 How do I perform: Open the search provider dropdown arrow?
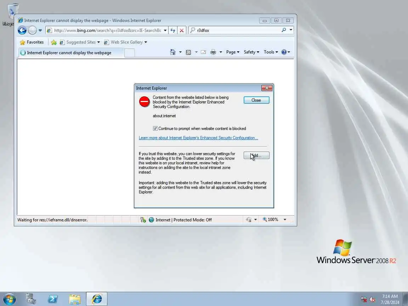291,30
